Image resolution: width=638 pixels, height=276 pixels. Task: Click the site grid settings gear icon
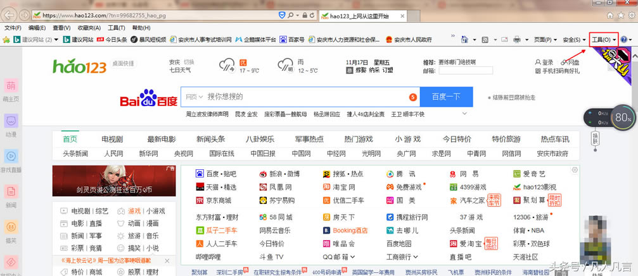pos(575,170)
